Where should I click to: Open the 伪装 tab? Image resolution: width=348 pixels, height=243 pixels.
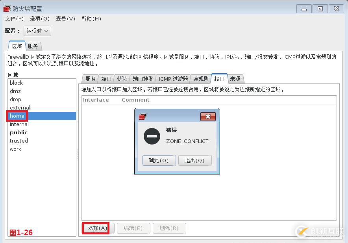(122, 78)
